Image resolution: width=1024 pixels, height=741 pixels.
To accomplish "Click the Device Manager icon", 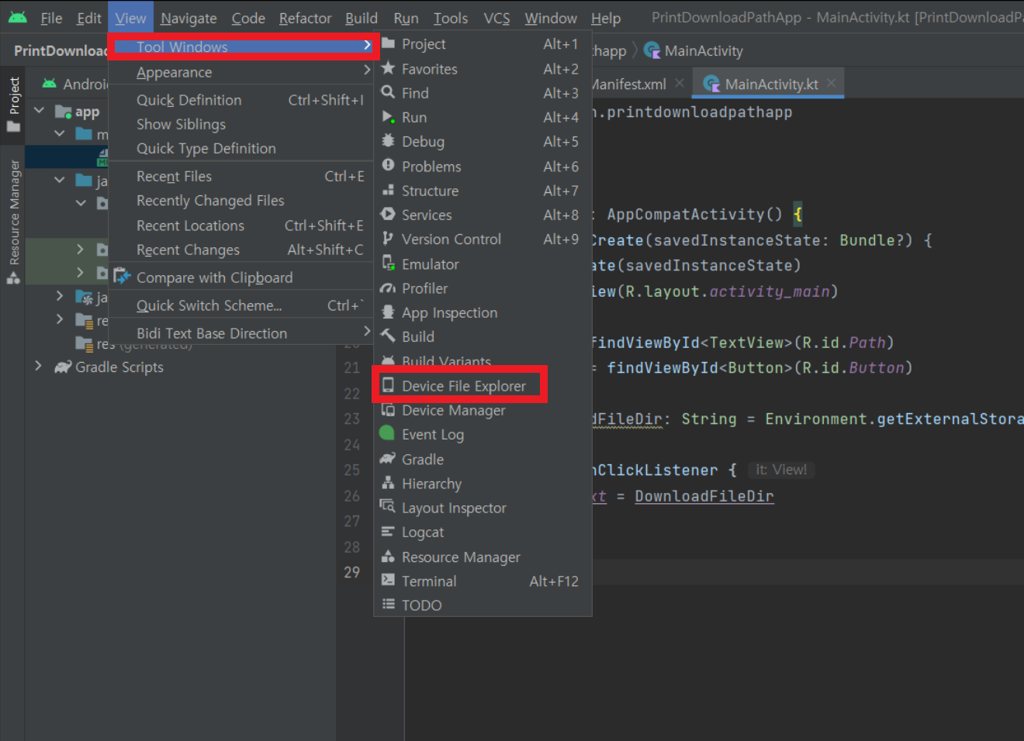I will [x=388, y=410].
